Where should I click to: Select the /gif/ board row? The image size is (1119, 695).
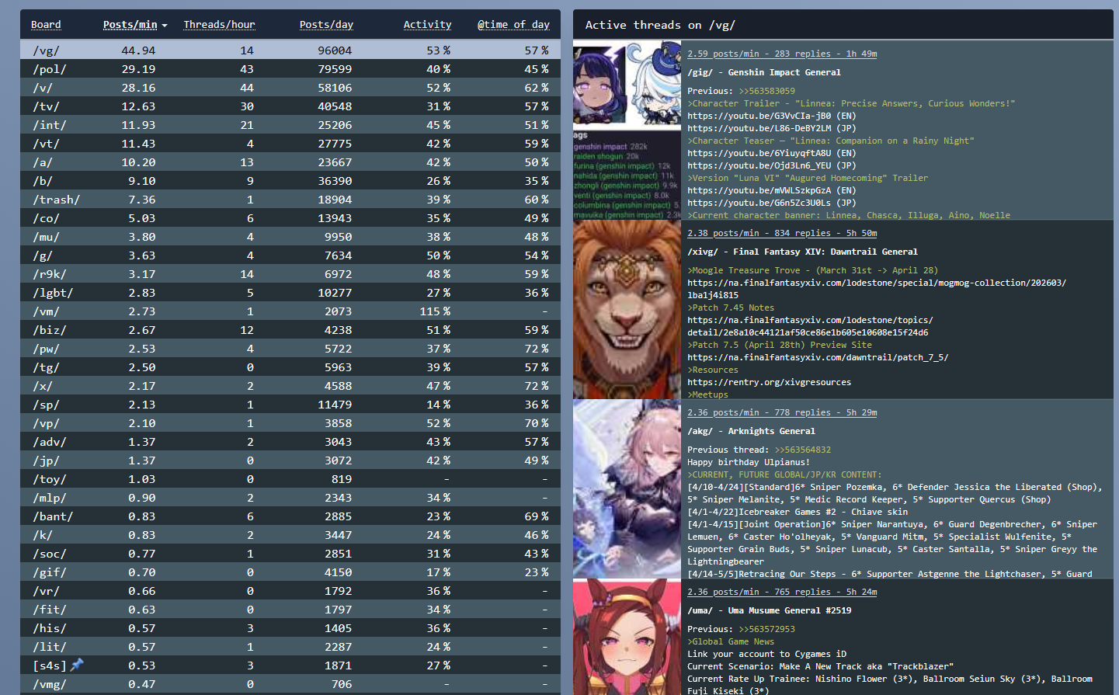pos(290,572)
